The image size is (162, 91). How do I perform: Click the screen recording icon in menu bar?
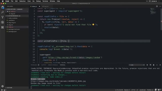click(x=150, y=1)
